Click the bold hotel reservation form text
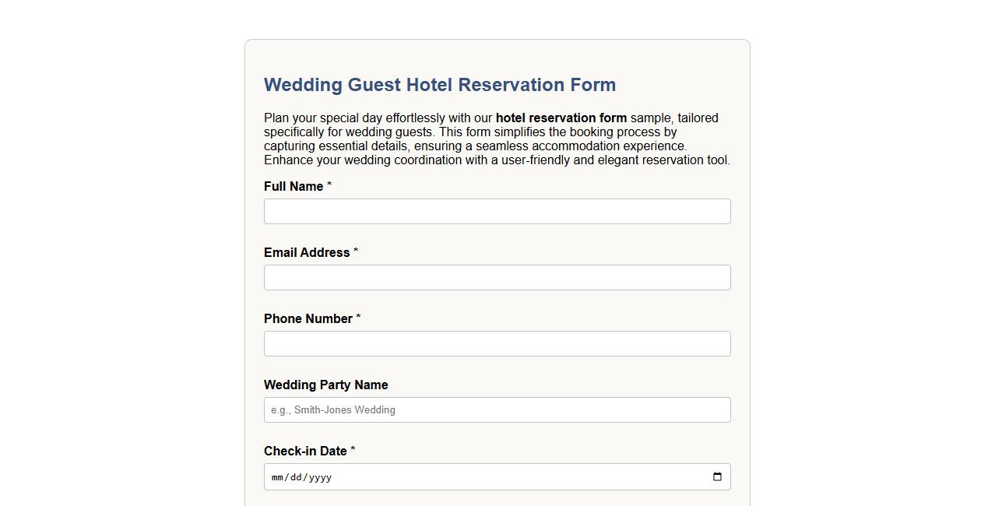Viewport: 995px width, 506px height. click(x=561, y=118)
